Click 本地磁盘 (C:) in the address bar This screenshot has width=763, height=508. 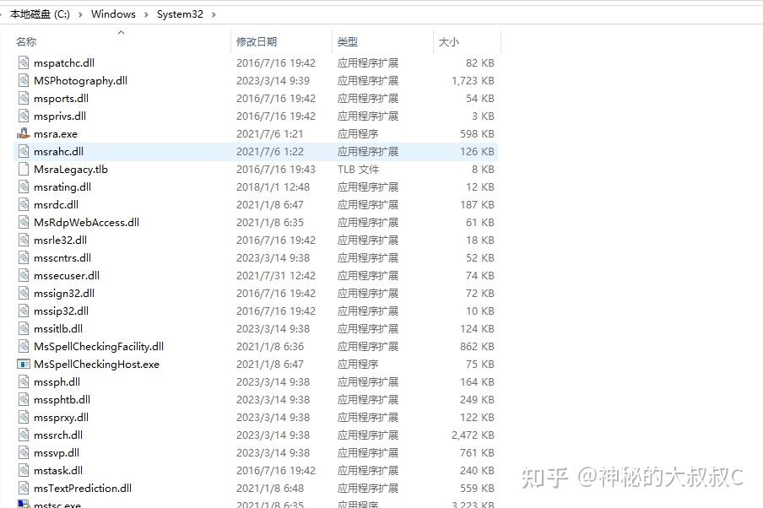(x=41, y=14)
